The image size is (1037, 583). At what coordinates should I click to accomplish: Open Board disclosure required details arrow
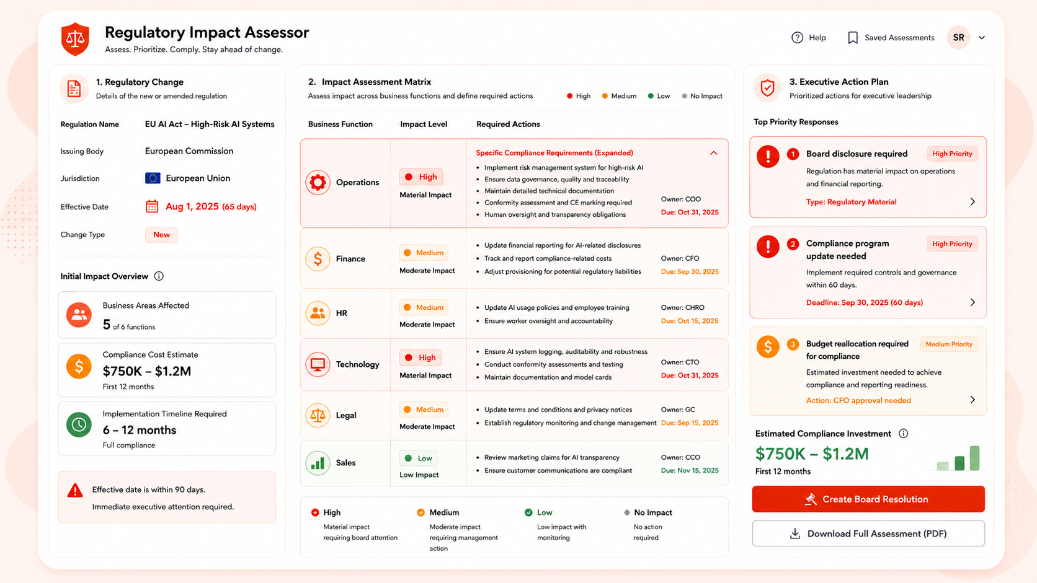coord(972,202)
